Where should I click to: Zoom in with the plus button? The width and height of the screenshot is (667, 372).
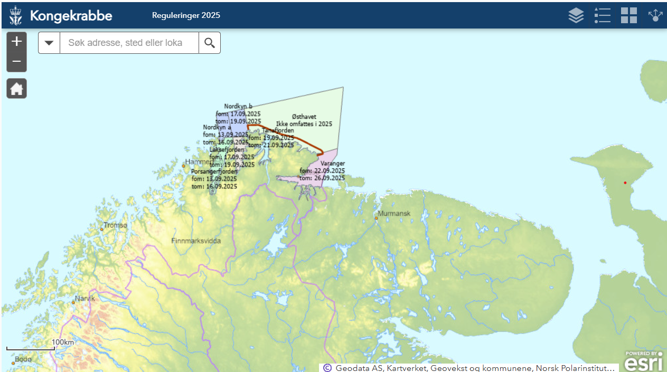(16, 41)
